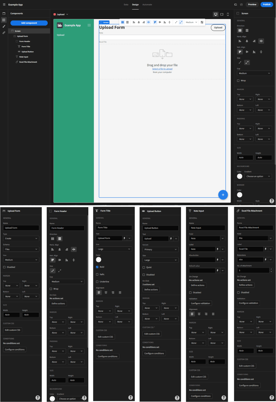Open the Theme brush icon in left sidebar
Image resolution: width=276 pixels, height=402 pixels.
pyautogui.click(x=4, y=26)
